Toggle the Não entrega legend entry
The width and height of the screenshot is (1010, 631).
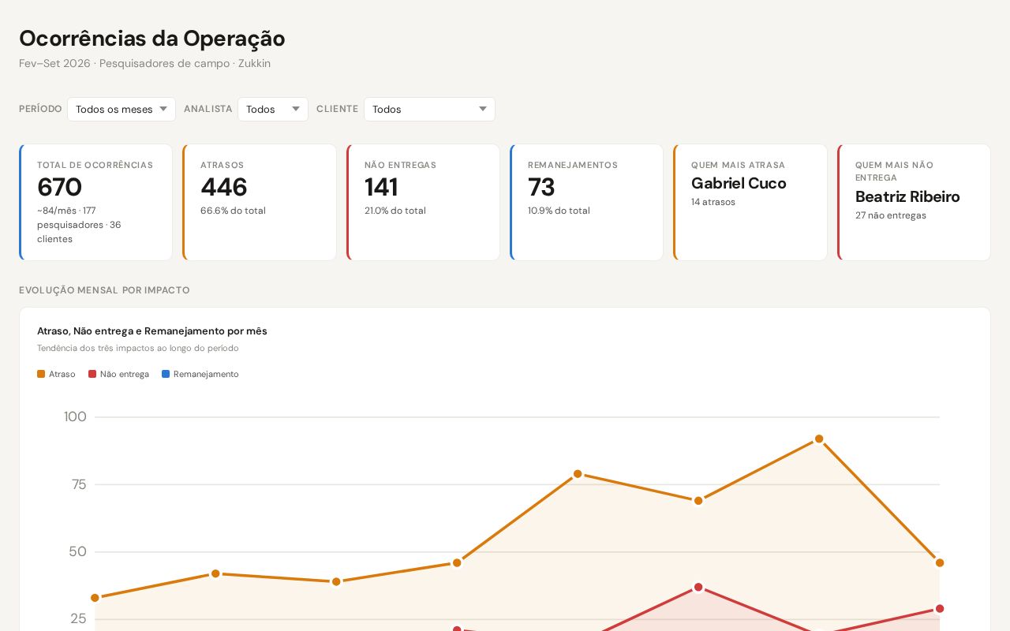pyautogui.click(x=118, y=374)
